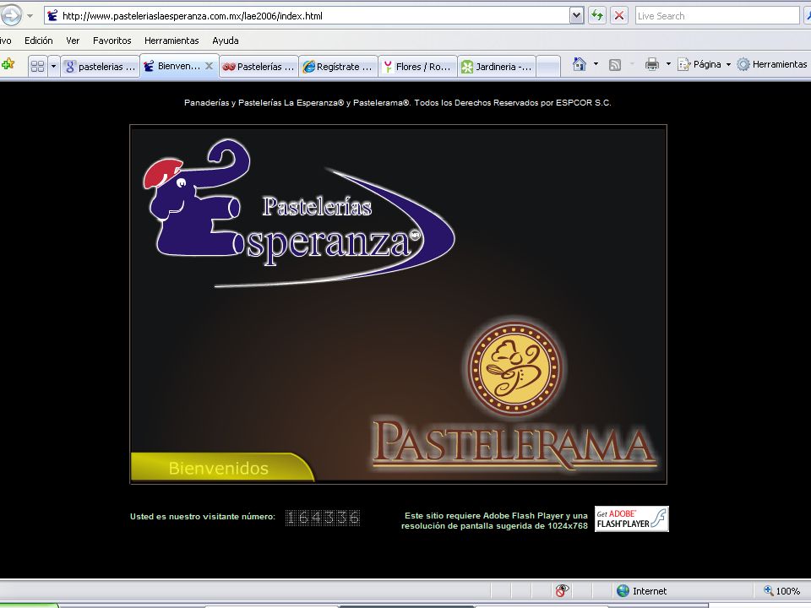Open a new blank tab
The height and width of the screenshot is (608, 811).
tap(548, 66)
